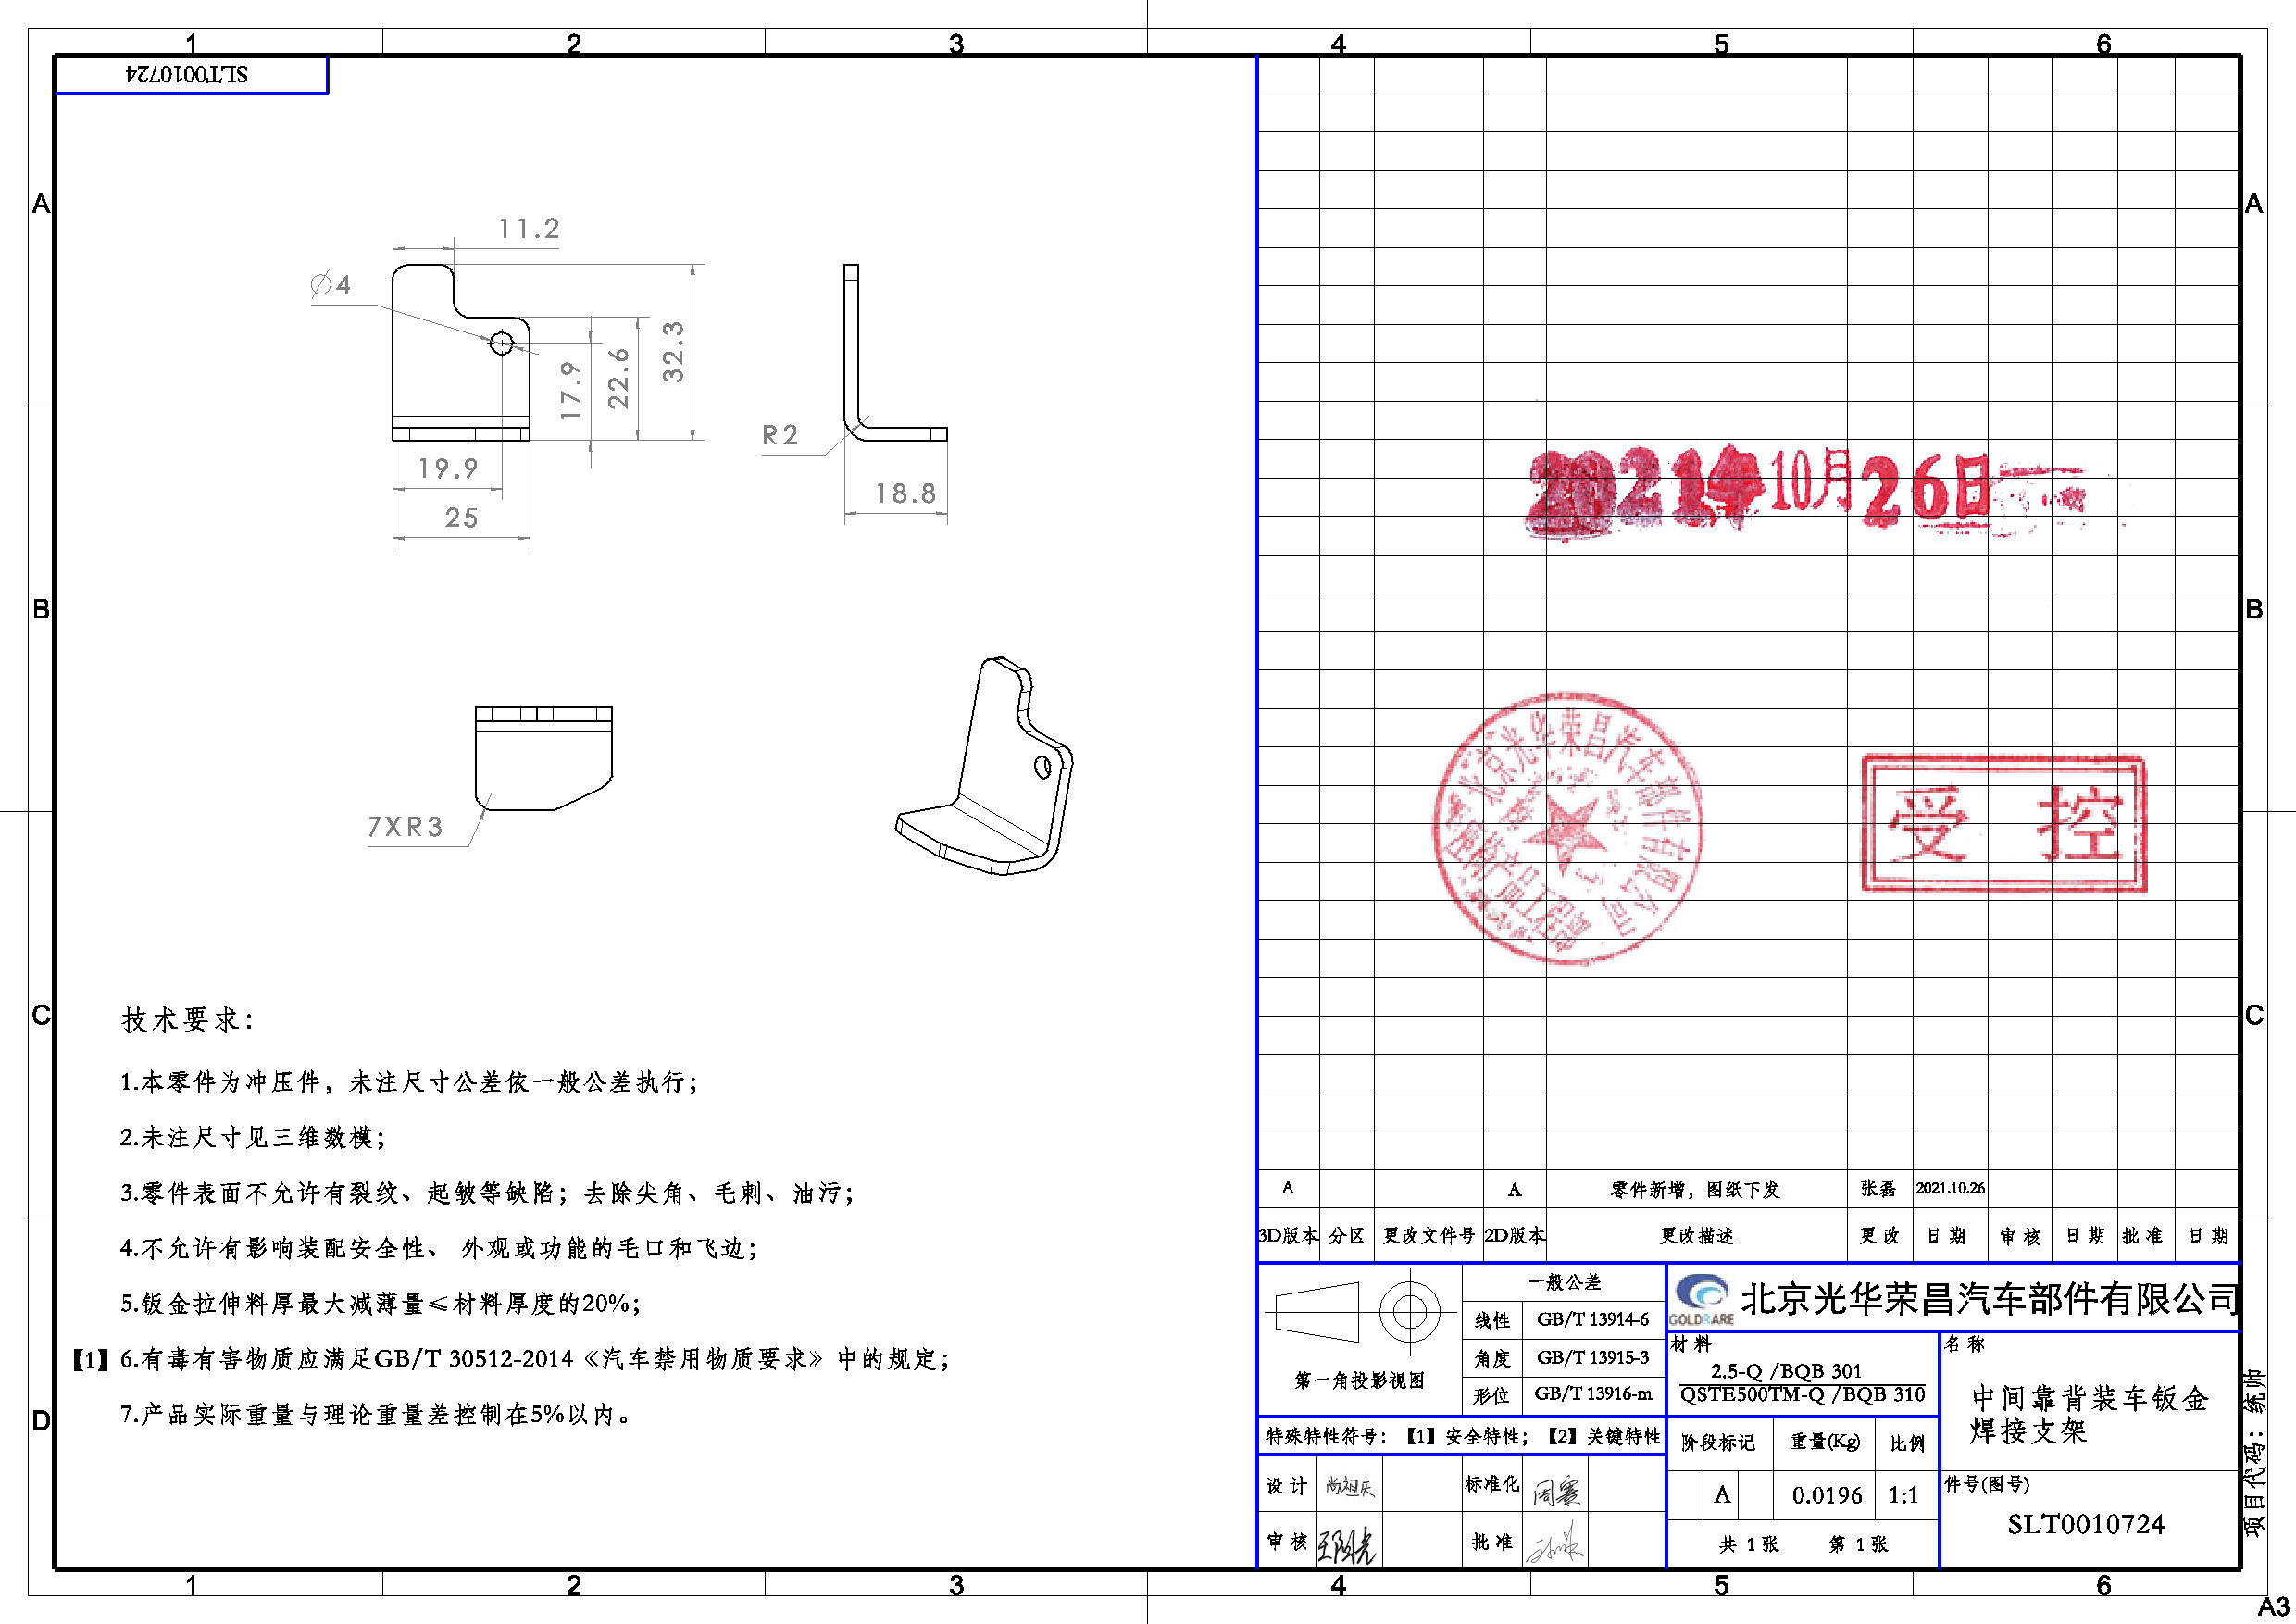
Task: Click the 更改描述 column header
Action: [1696, 1236]
